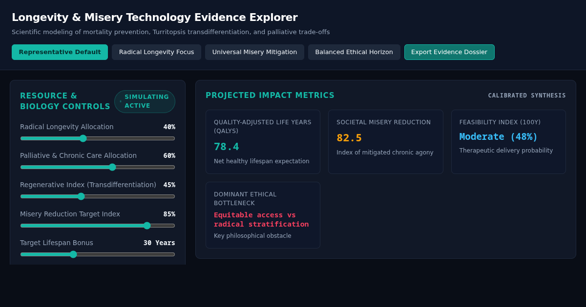
Task: Click the Dominant Ethical Bottleneck card title
Action: (x=245, y=199)
